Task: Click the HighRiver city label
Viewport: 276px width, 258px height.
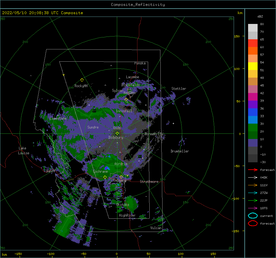Action: click(x=127, y=215)
